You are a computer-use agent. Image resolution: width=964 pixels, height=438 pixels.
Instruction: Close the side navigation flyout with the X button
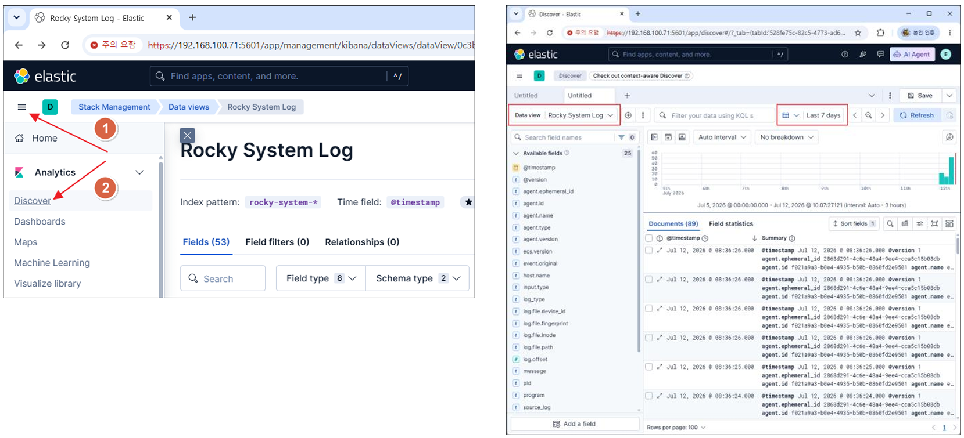[187, 135]
